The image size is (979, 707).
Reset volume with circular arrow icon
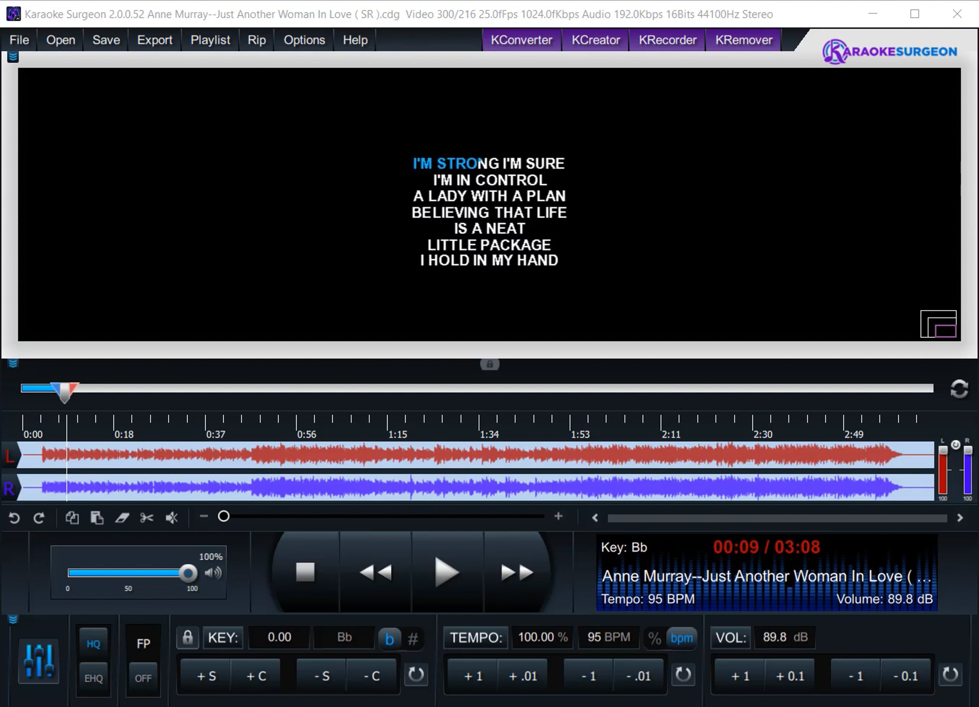pyautogui.click(x=950, y=675)
